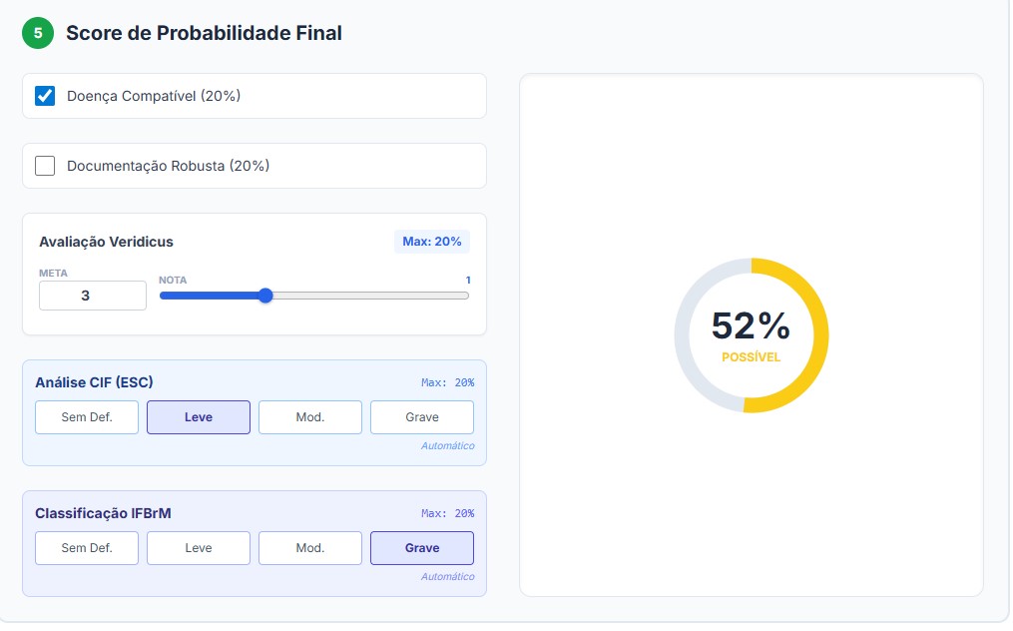Image resolution: width=1013 pixels, height=631 pixels.
Task: Set Análise CIF to Grave
Action: tap(422, 417)
